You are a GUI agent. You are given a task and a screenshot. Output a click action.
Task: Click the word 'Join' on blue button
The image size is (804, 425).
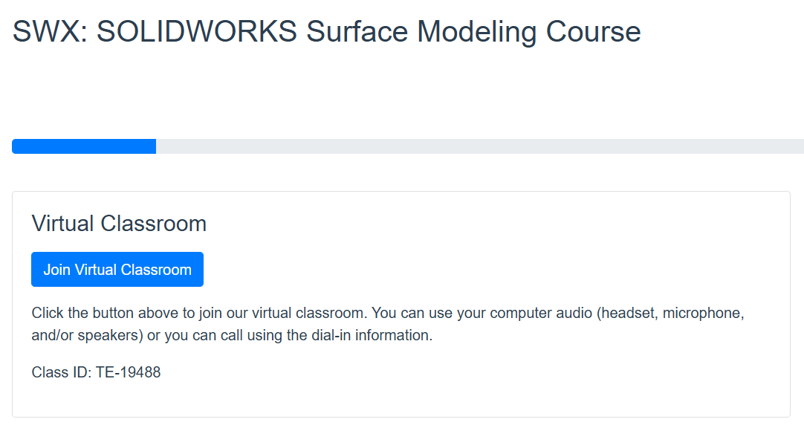pyautogui.click(x=56, y=270)
